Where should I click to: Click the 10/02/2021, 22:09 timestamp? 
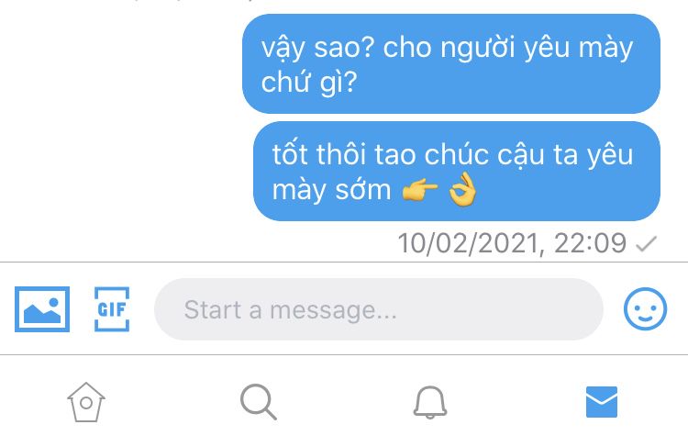click(x=512, y=243)
